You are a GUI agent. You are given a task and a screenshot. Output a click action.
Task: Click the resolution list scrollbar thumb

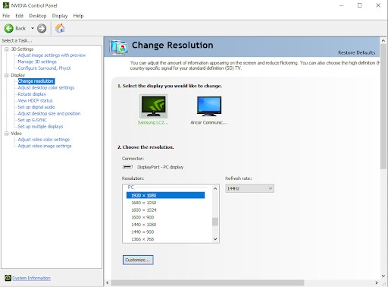pos(215,222)
